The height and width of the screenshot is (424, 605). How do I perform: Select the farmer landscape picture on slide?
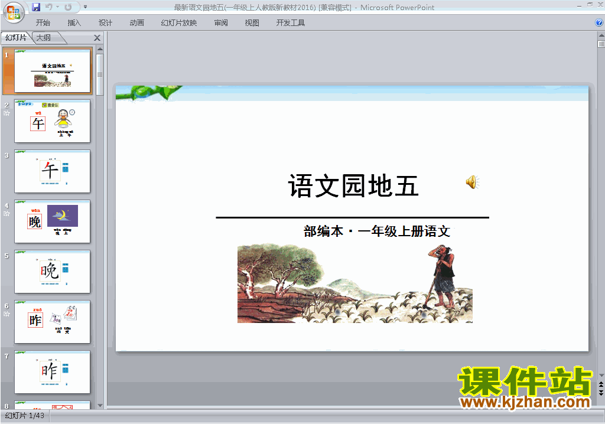(355, 283)
